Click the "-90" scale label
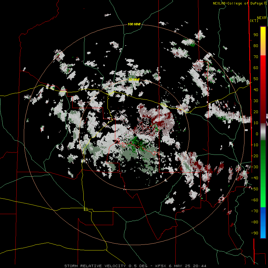This screenshot has height=268, width=268. click(255, 233)
